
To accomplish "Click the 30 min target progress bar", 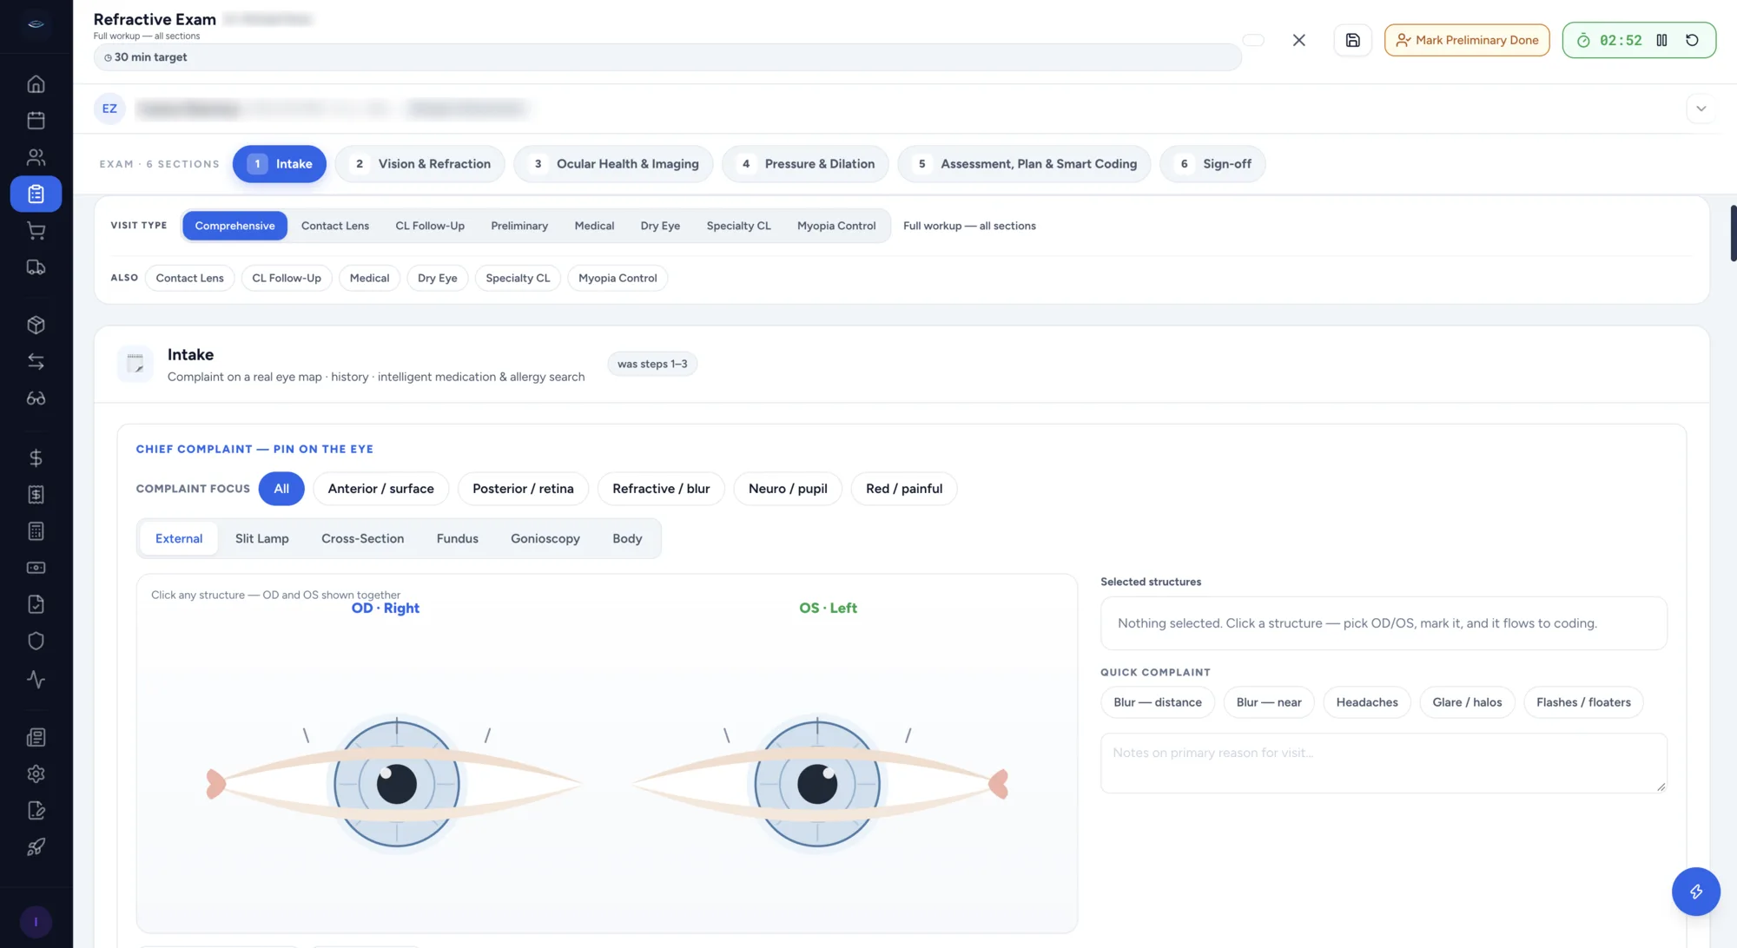I will (668, 57).
